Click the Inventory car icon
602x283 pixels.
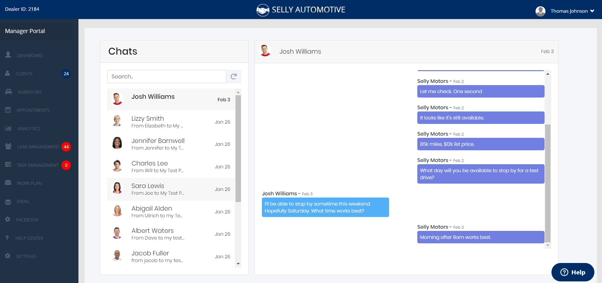coord(9,92)
